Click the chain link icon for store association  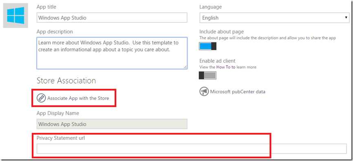(x=41, y=98)
